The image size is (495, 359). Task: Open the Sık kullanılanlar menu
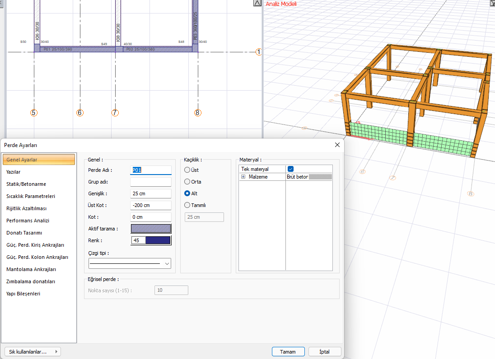[x=33, y=352]
